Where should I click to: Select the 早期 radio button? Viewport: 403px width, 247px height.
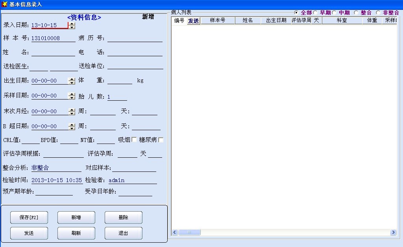315,13
